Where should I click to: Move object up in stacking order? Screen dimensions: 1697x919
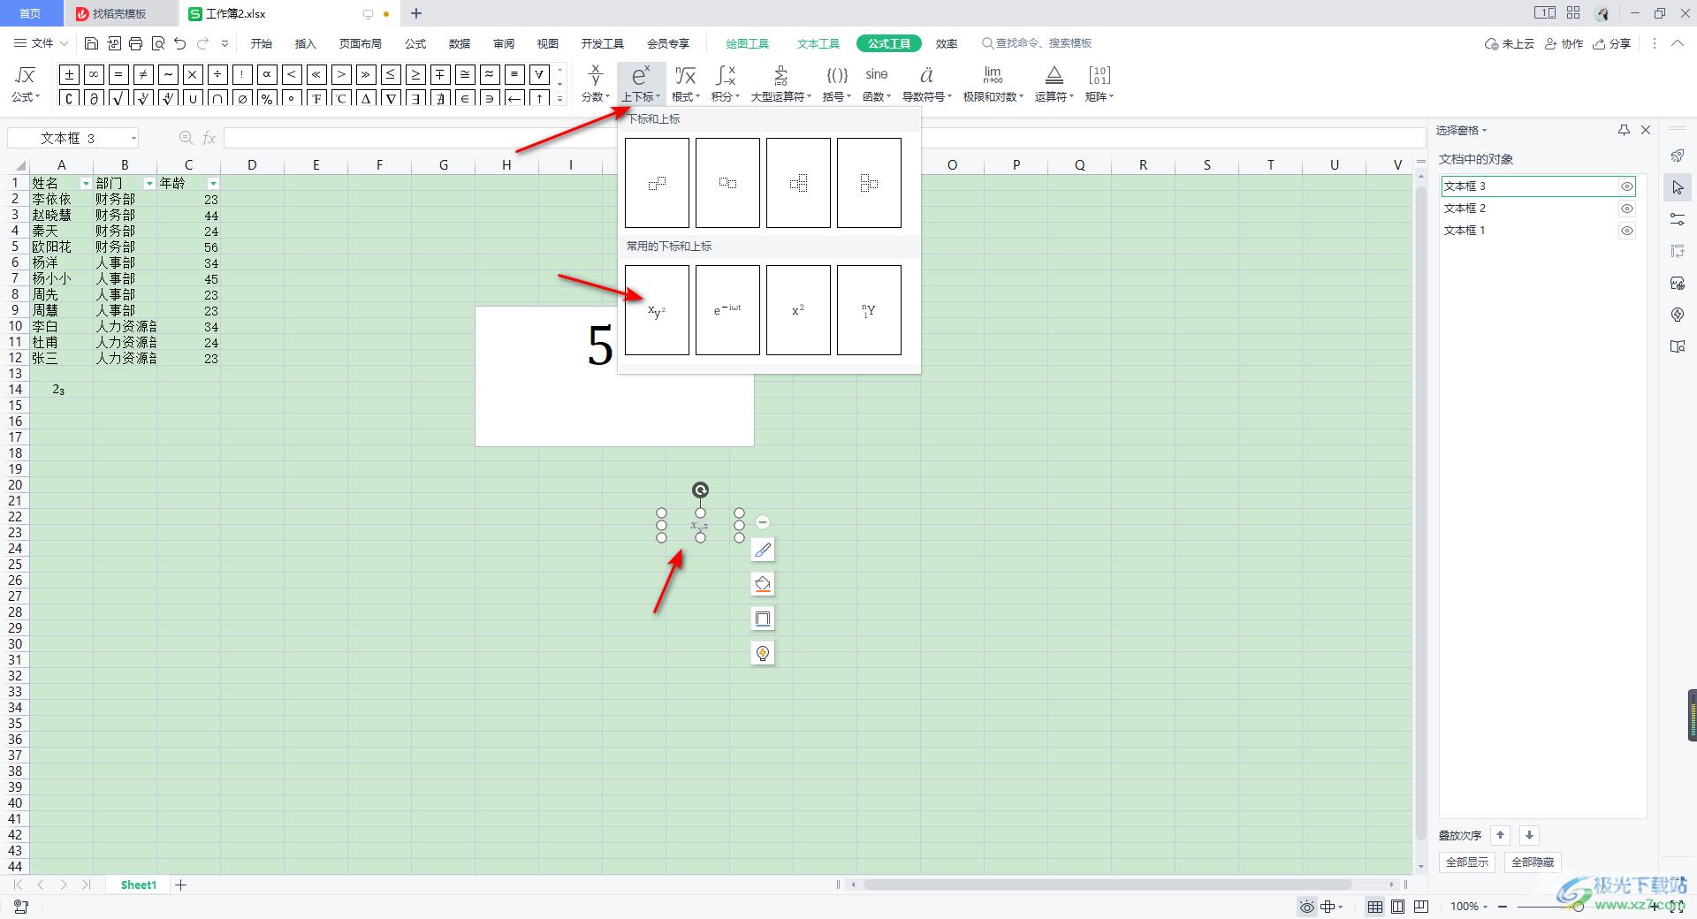coord(1500,835)
